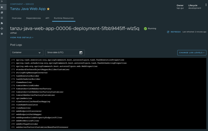
Task: Open the Container dropdown
Action: [x=27, y=53]
